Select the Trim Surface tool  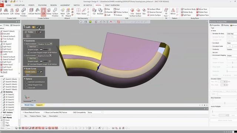click(132, 12)
